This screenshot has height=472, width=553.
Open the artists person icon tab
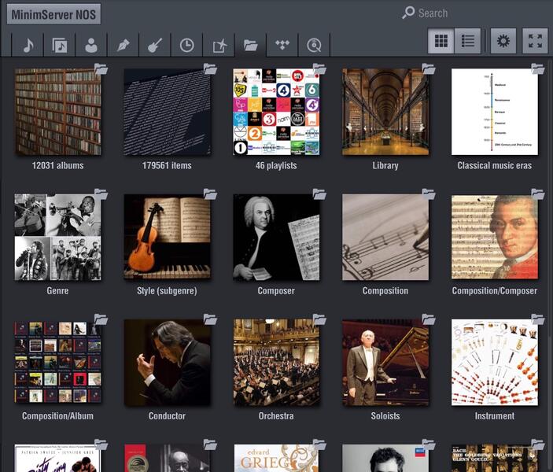(91, 45)
